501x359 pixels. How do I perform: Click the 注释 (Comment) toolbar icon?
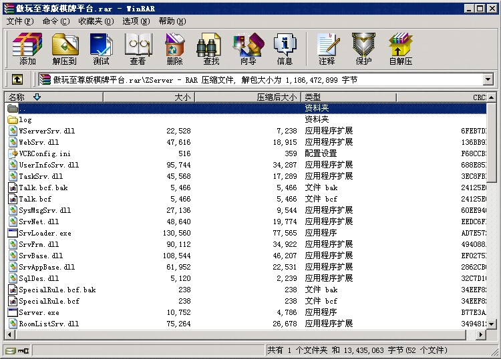[x=327, y=49]
